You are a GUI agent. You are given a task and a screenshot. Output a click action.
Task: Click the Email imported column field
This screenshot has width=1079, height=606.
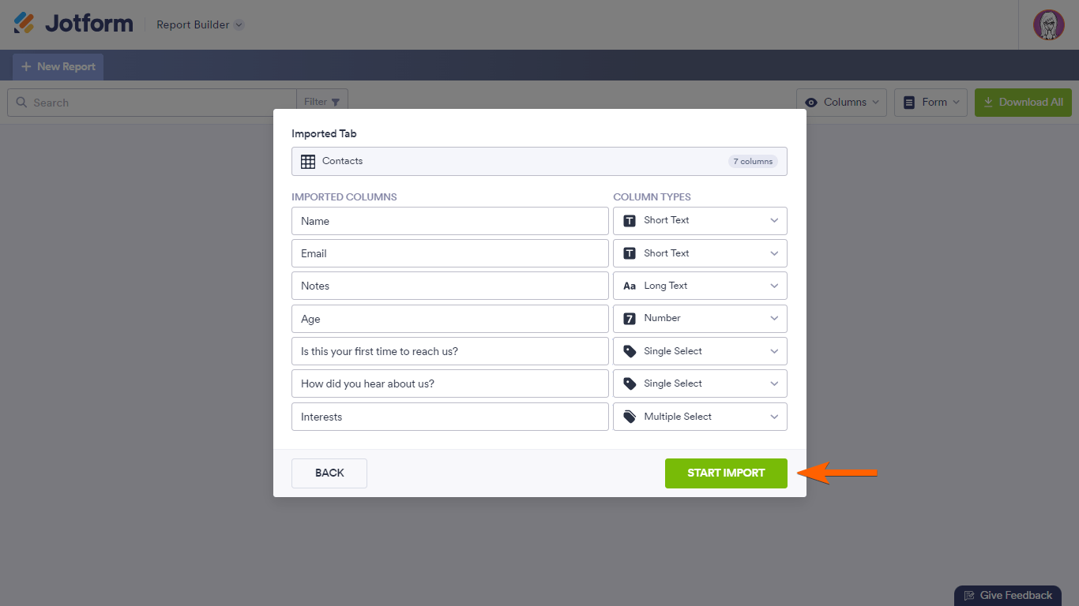point(449,253)
